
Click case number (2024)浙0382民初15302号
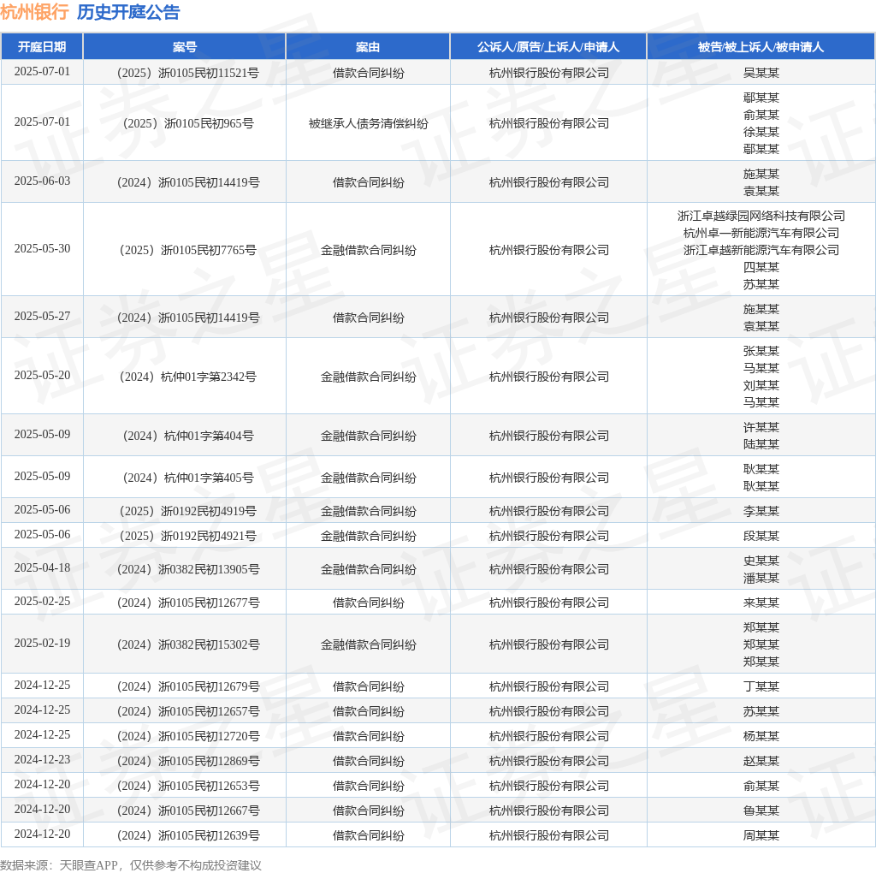[187, 644]
